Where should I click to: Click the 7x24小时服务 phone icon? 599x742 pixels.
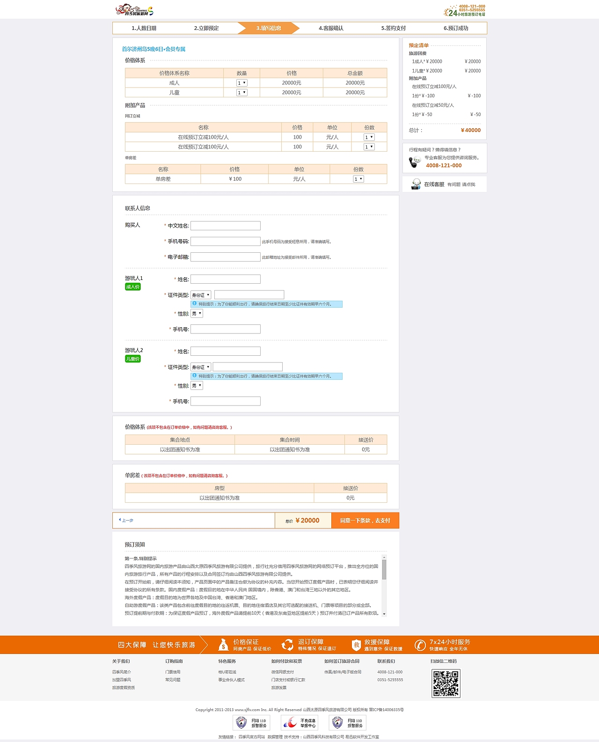tap(420, 645)
